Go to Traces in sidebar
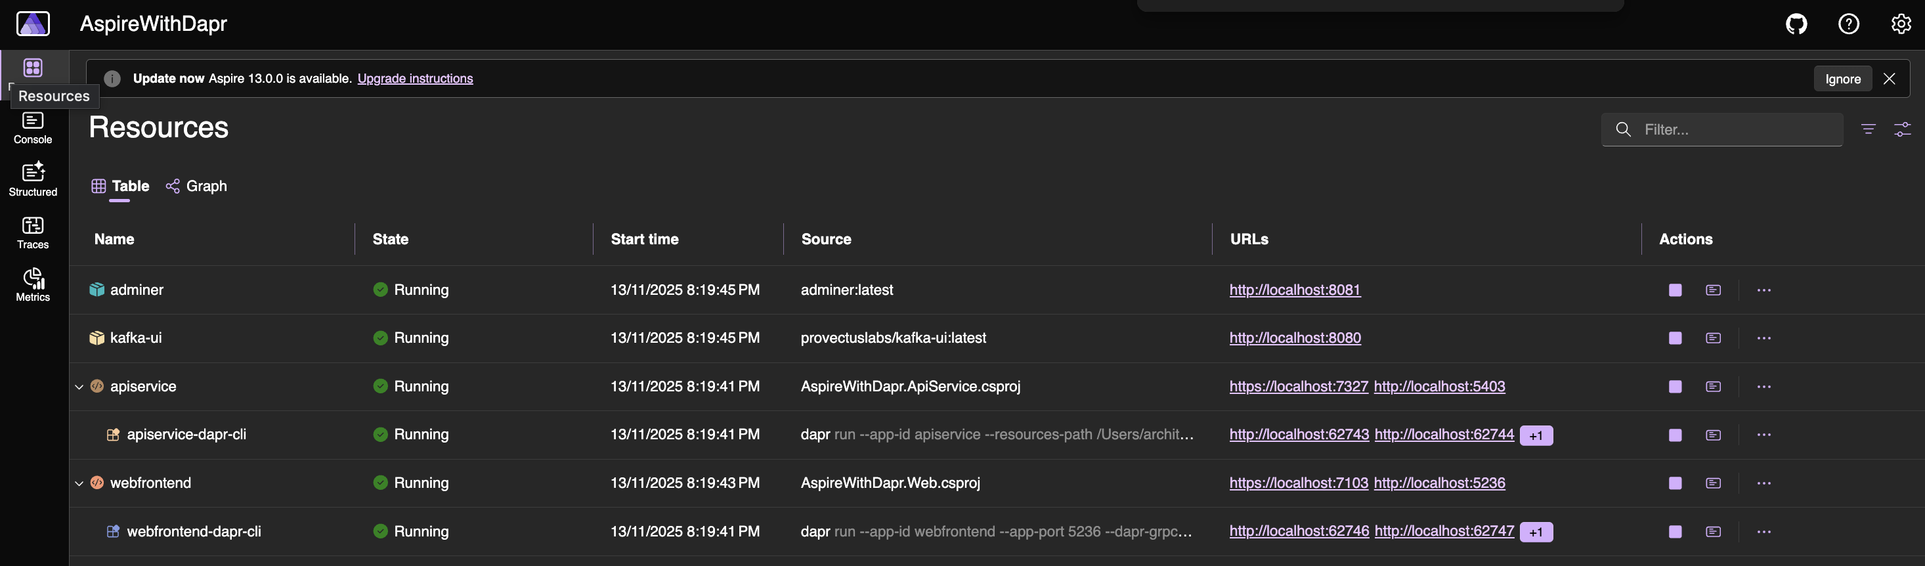Screen dimensions: 1925x566 coord(33,232)
